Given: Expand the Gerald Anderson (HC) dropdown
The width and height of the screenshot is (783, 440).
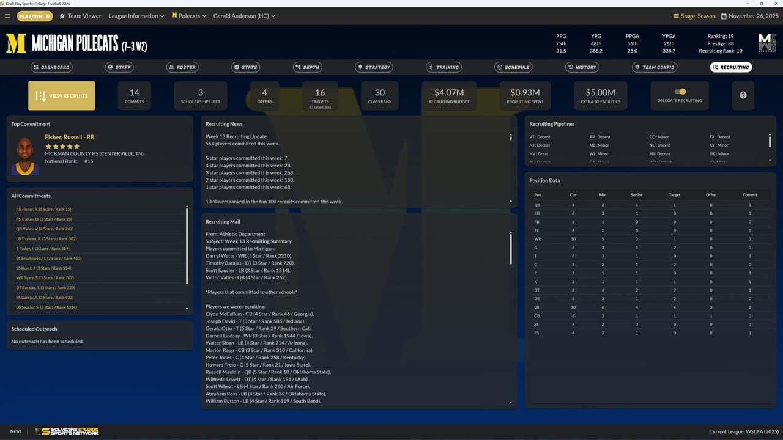Looking at the screenshot, I should [244, 16].
